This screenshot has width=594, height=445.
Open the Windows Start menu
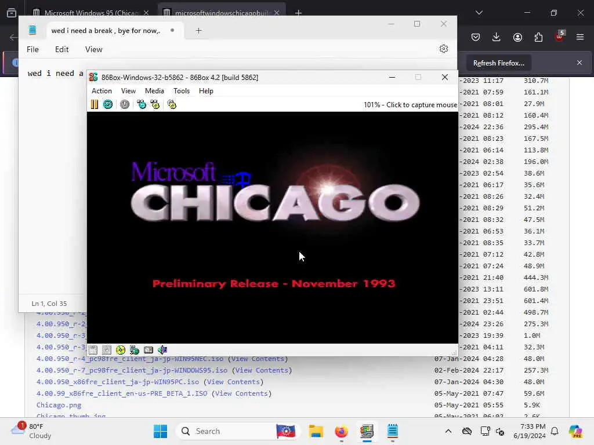point(160,431)
